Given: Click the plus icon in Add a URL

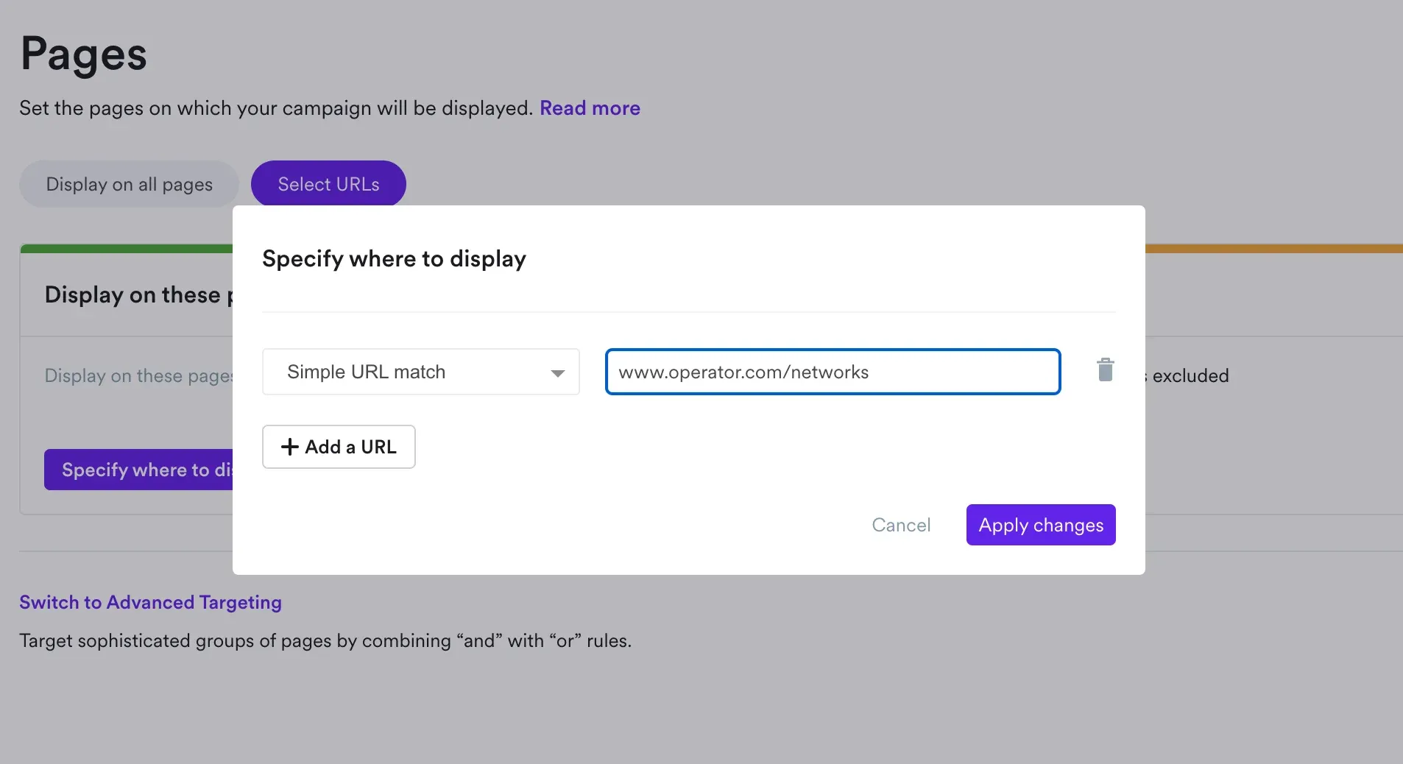Looking at the screenshot, I should [x=290, y=447].
